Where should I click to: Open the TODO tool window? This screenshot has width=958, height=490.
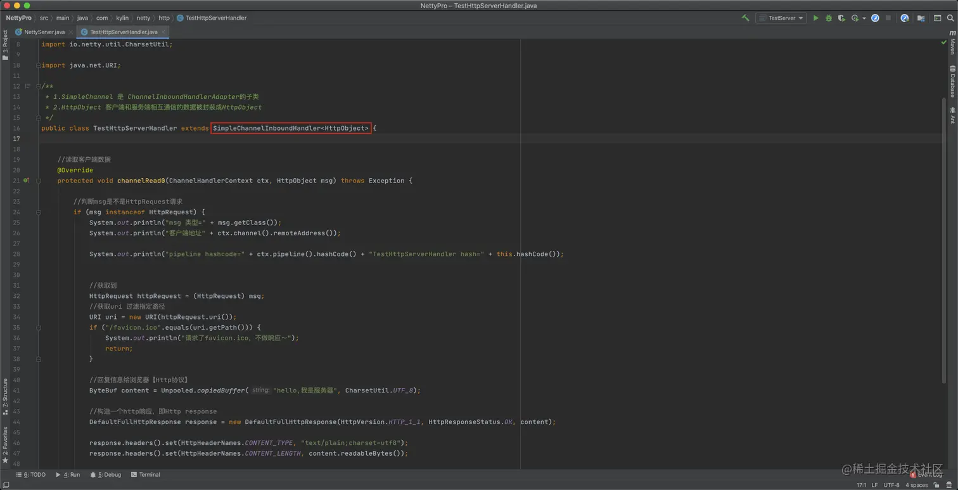pos(31,475)
